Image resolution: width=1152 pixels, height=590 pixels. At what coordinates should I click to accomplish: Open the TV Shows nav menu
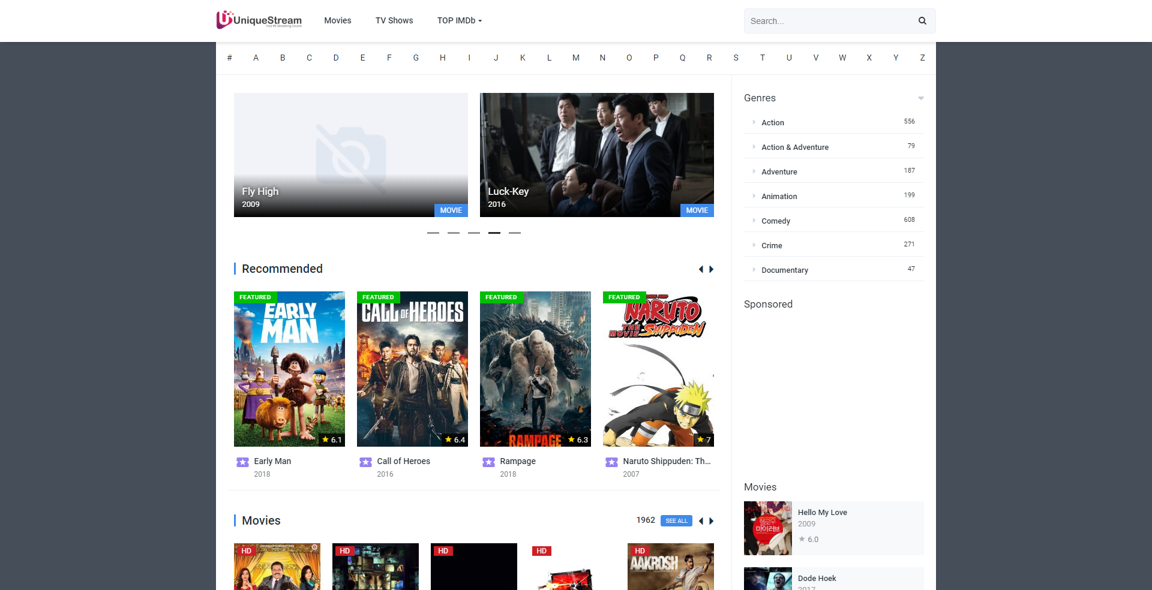point(394,20)
